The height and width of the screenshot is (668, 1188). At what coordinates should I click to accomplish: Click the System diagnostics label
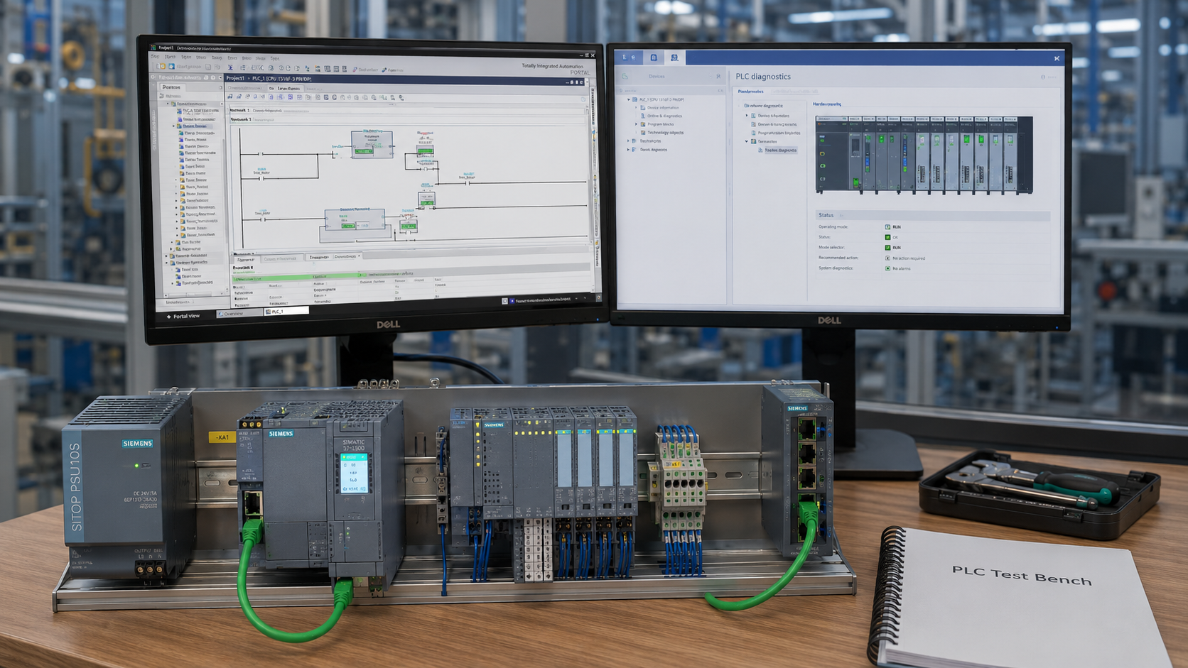point(836,268)
